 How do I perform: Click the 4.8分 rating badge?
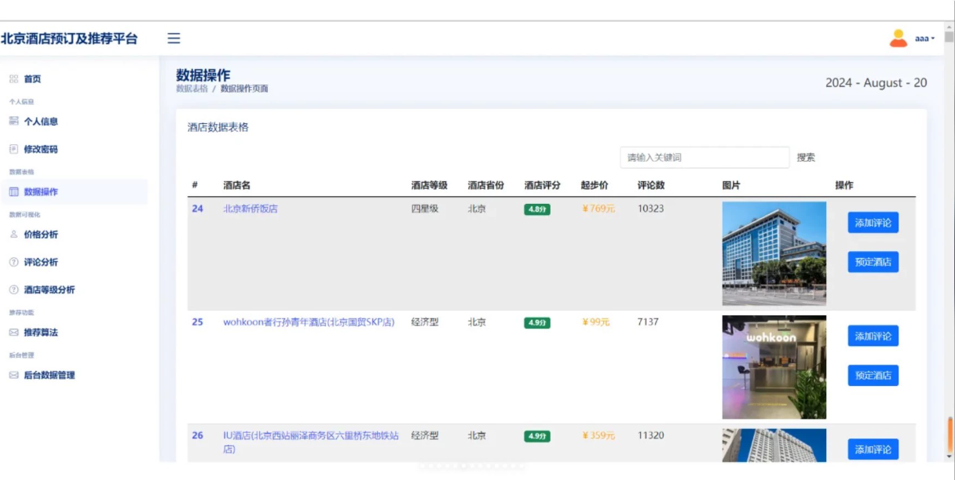point(537,209)
